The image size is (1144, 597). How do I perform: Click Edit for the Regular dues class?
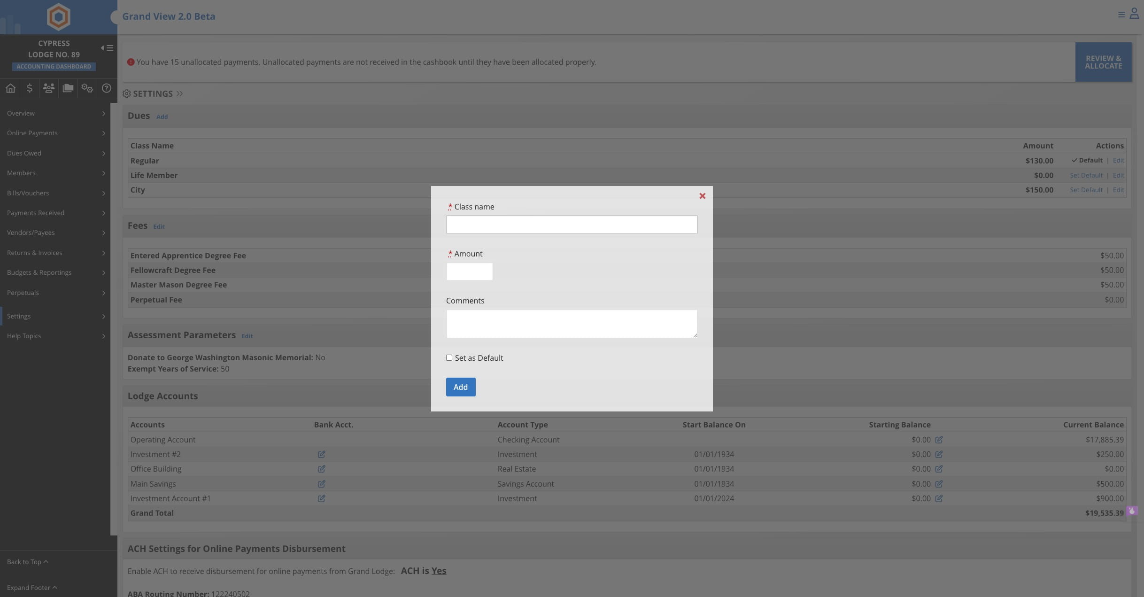point(1118,161)
